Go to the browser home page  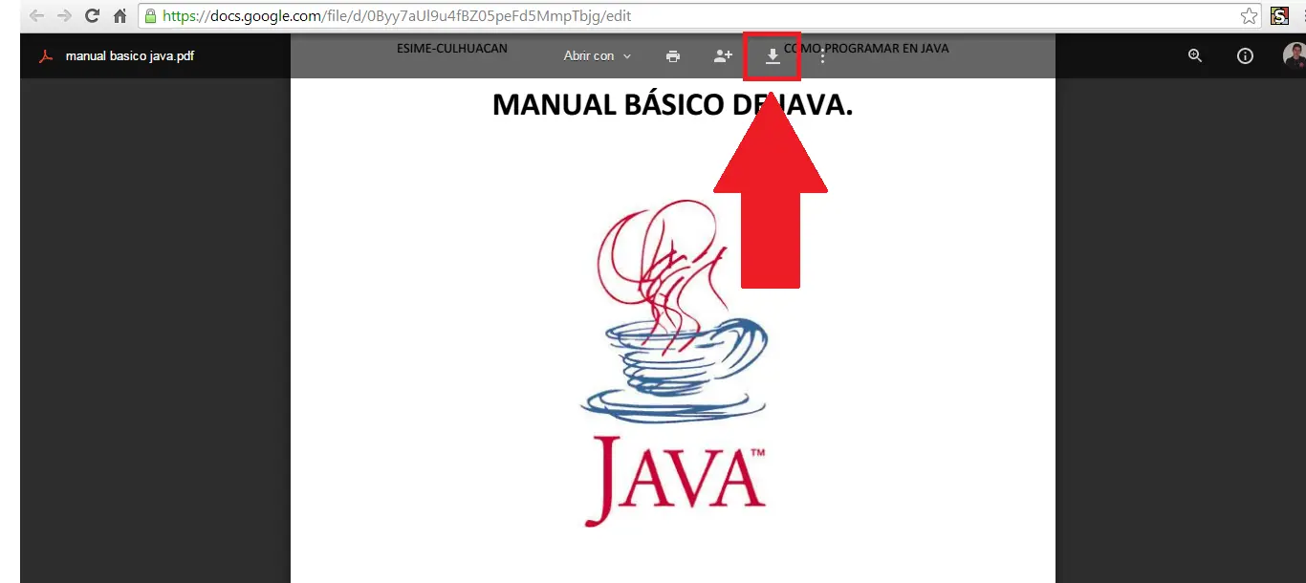click(x=120, y=16)
